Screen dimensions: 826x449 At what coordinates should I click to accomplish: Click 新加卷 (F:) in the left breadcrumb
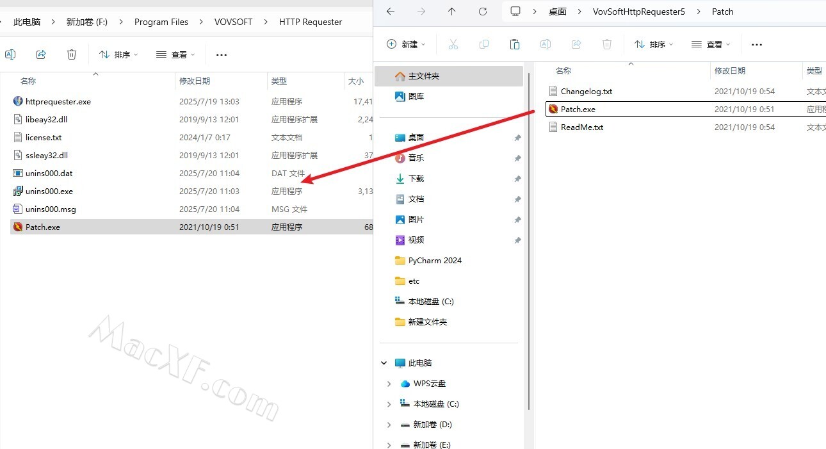[87, 22]
